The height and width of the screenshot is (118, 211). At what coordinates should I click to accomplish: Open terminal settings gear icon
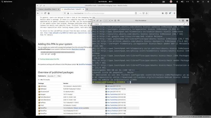pos(183,20)
